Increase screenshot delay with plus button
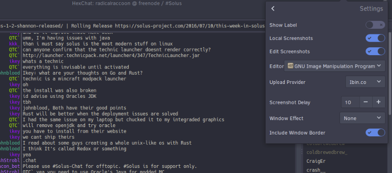This screenshot has height=173, width=392. [379, 102]
